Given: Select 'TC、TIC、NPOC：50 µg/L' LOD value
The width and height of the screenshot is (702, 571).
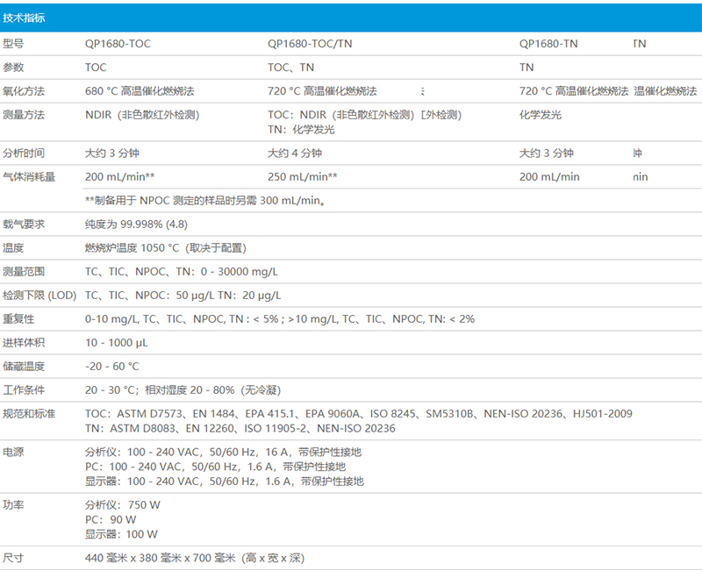Looking at the screenshot, I should [x=149, y=296].
